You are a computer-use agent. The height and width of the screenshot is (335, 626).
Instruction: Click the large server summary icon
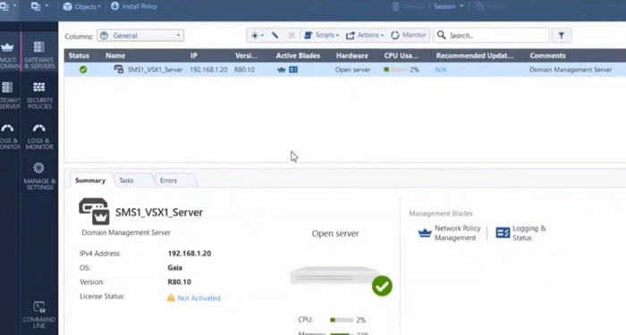tap(94, 212)
